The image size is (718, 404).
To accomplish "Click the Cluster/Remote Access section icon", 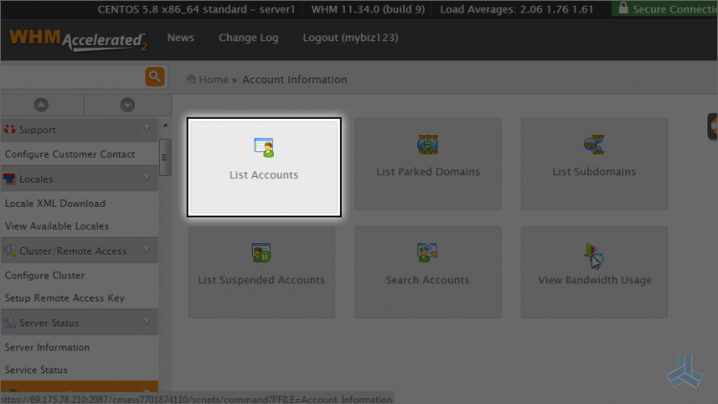I will pyautogui.click(x=10, y=251).
